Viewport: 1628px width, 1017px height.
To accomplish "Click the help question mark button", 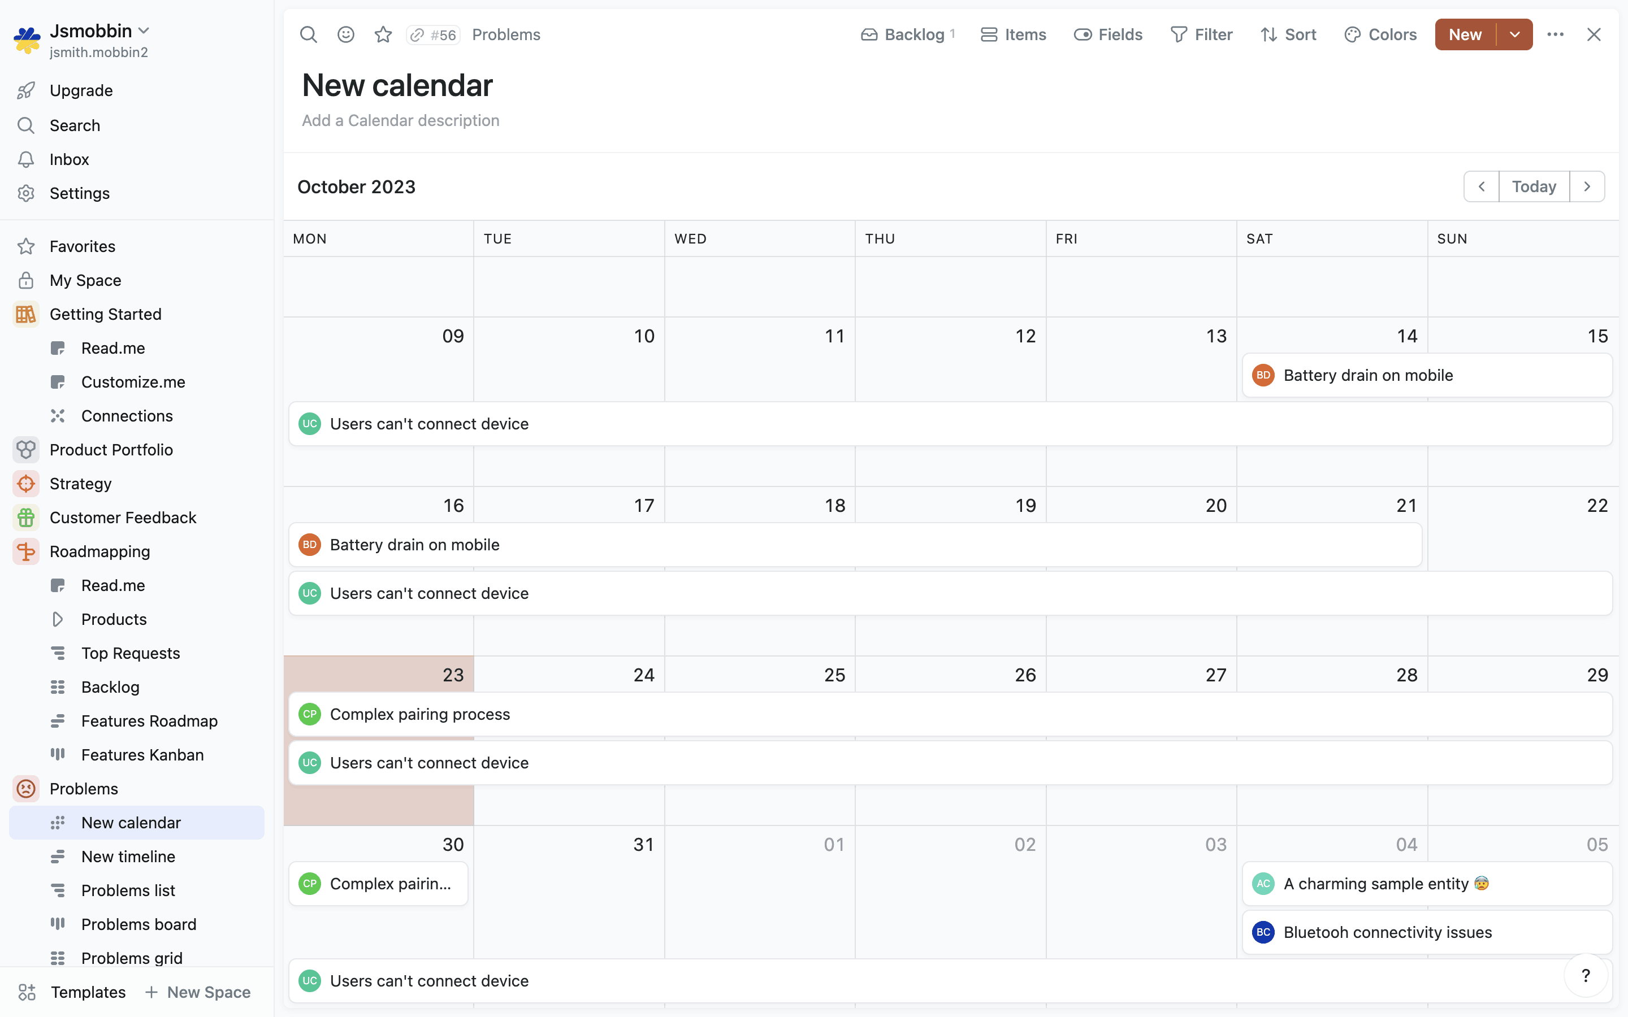I will [1586, 975].
